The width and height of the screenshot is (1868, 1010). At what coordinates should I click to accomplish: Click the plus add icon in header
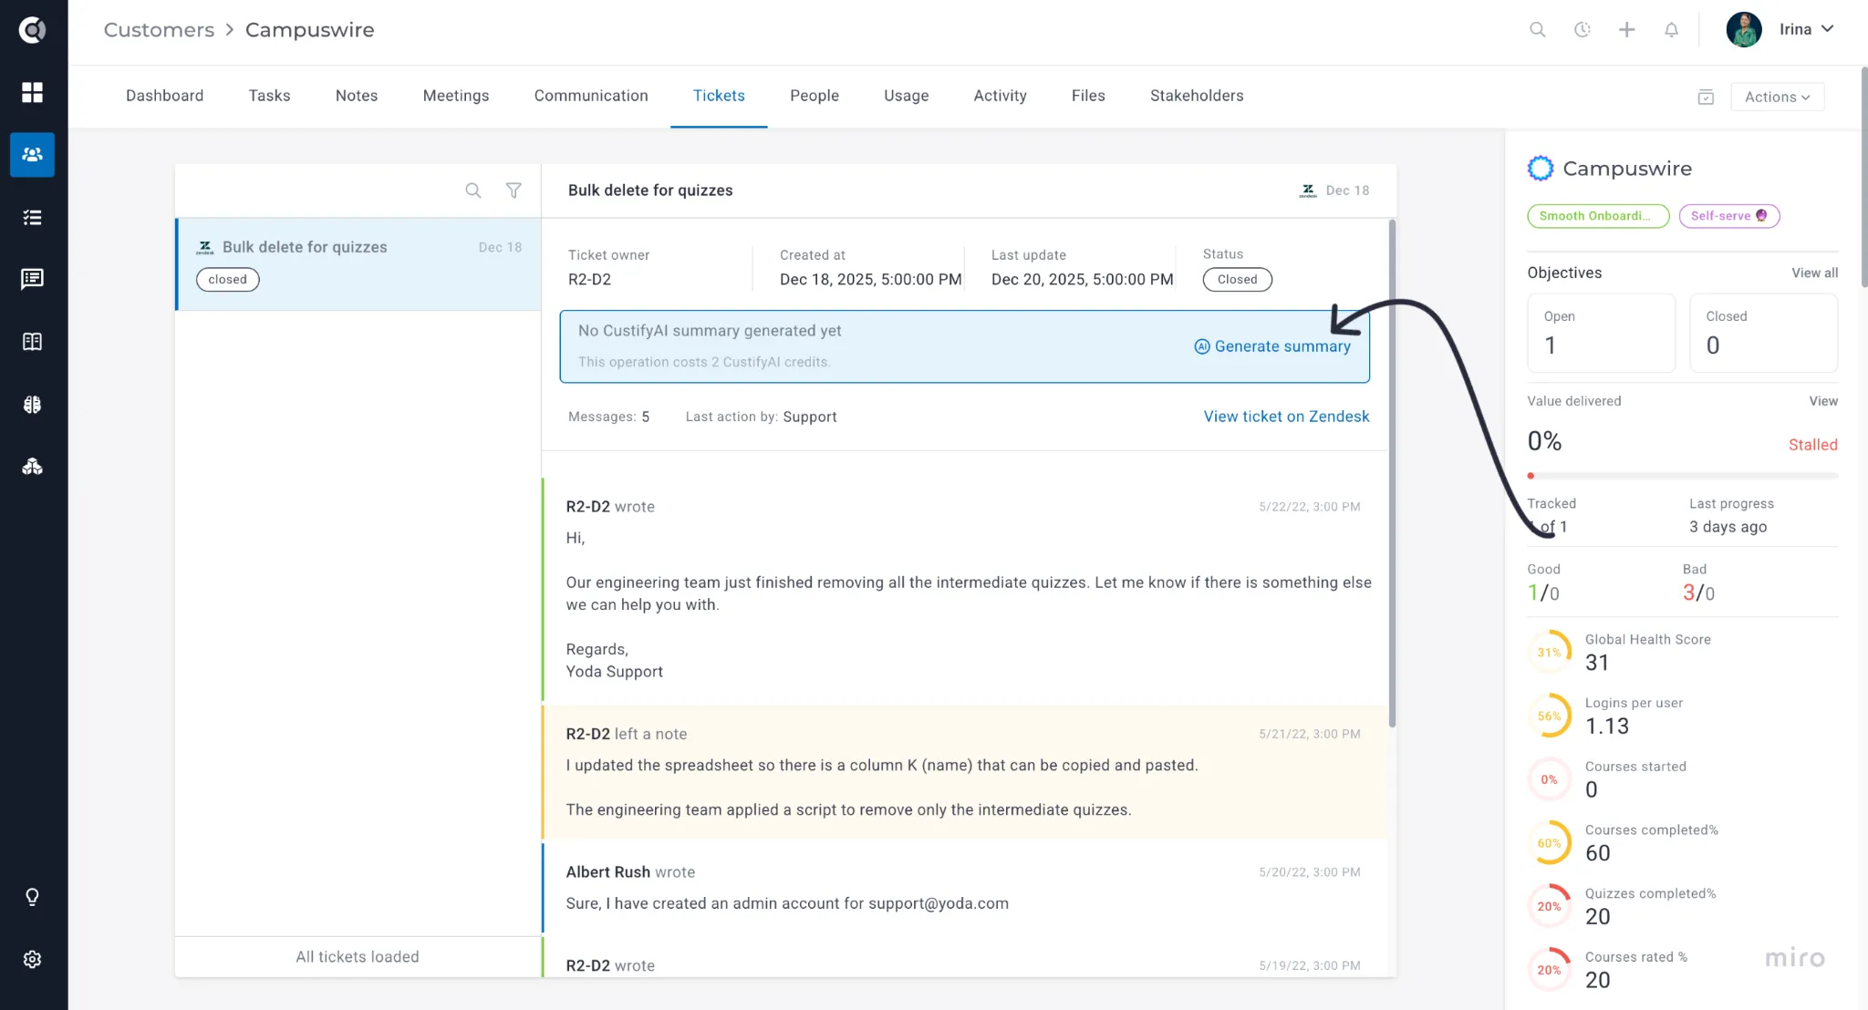[x=1626, y=30]
